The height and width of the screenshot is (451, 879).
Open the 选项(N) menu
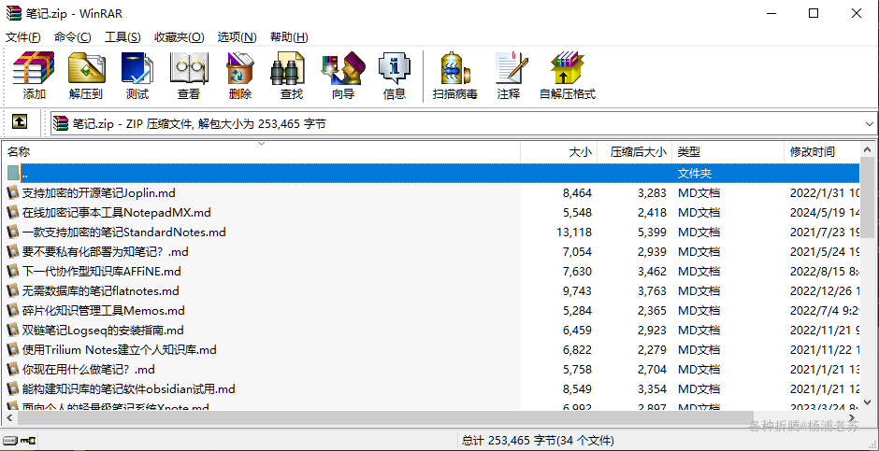238,37
